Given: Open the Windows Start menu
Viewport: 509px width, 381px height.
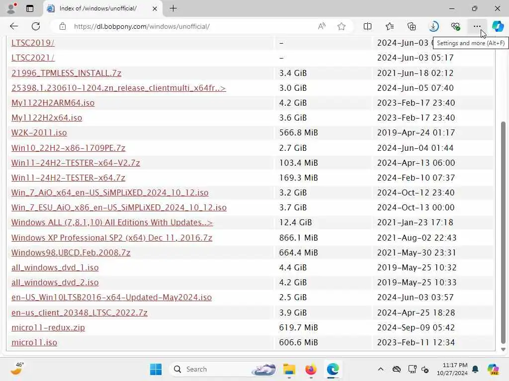Looking at the screenshot, I should pos(156,369).
